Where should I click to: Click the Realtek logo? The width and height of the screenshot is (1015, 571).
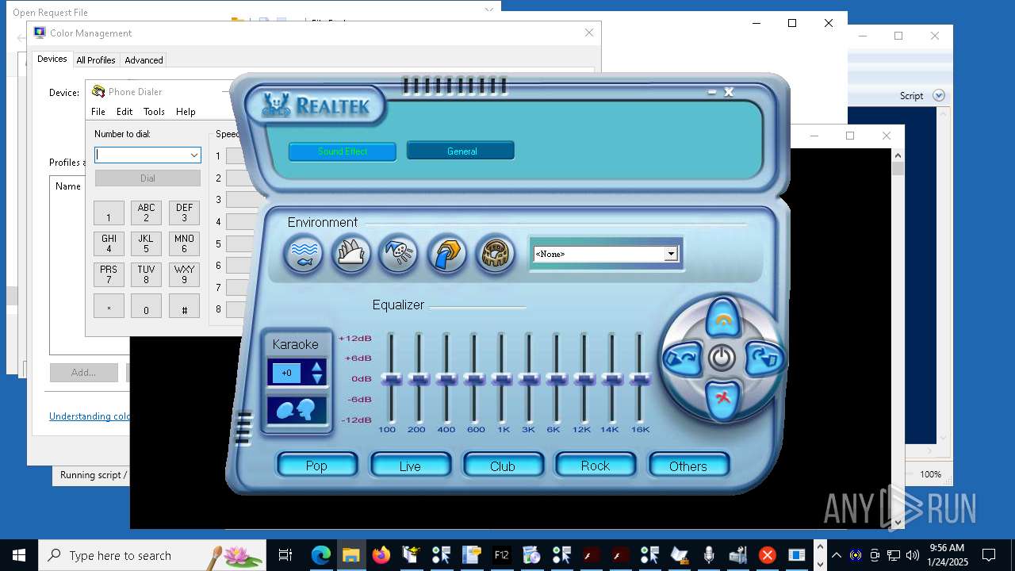[316, 105]
